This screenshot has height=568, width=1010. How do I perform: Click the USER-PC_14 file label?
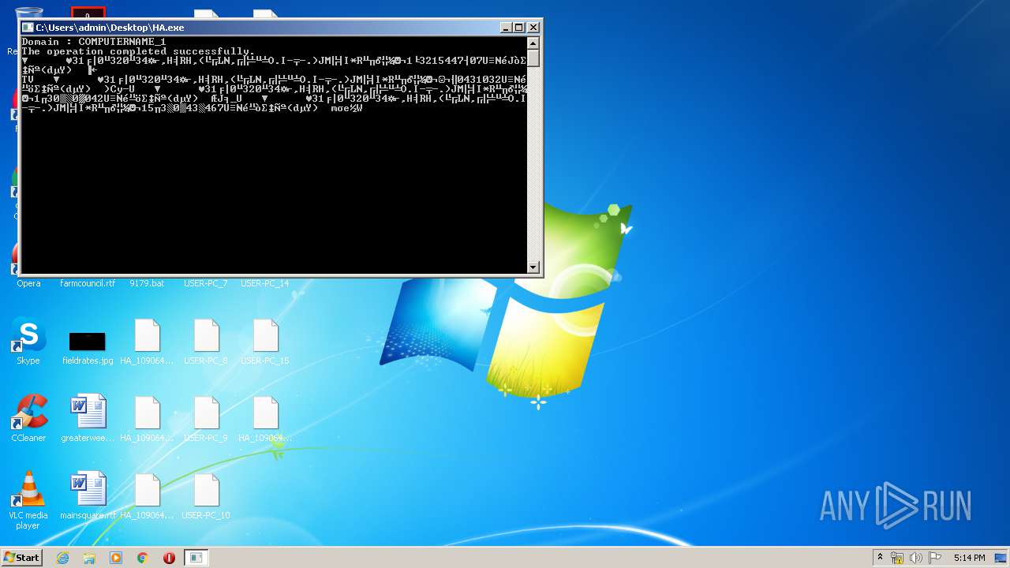[x=265, y=283]
